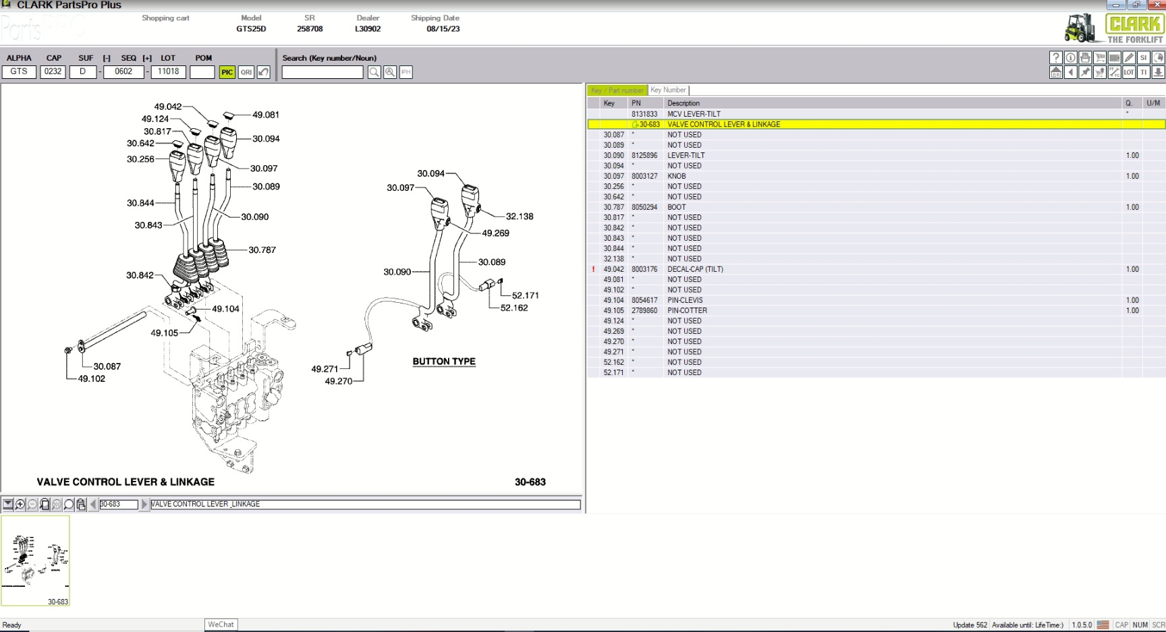Image resolution: width=1166 pixels, height=632 pixels.
Task: Go to next picture arrow
Action: [144, 504]
